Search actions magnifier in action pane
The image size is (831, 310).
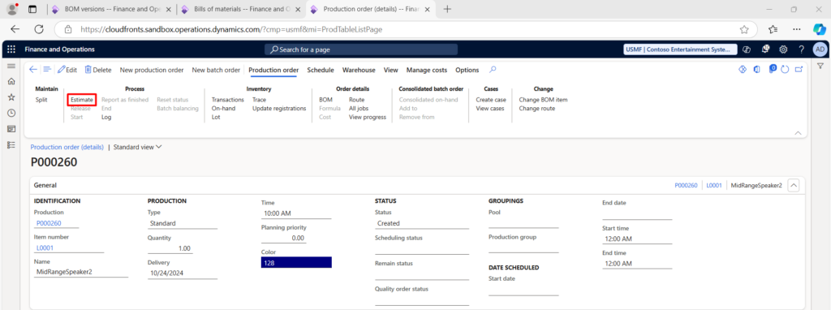[x=493, y=70]
